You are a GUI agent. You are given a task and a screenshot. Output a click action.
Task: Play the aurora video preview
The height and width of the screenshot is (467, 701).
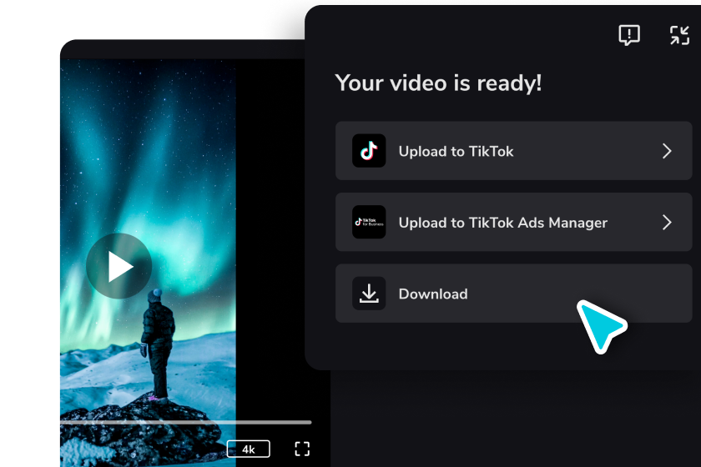pyautogui.click(x=119, y=266)
